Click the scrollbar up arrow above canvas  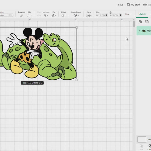coord(134,19)
